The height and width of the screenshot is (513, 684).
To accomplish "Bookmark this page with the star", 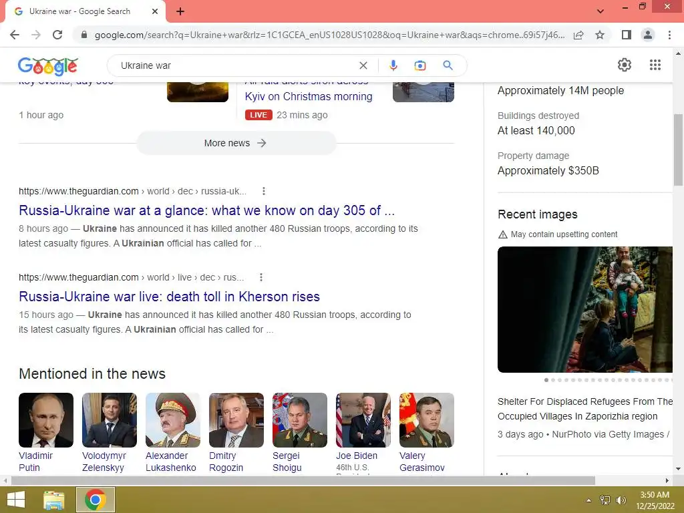I will 600,35.
